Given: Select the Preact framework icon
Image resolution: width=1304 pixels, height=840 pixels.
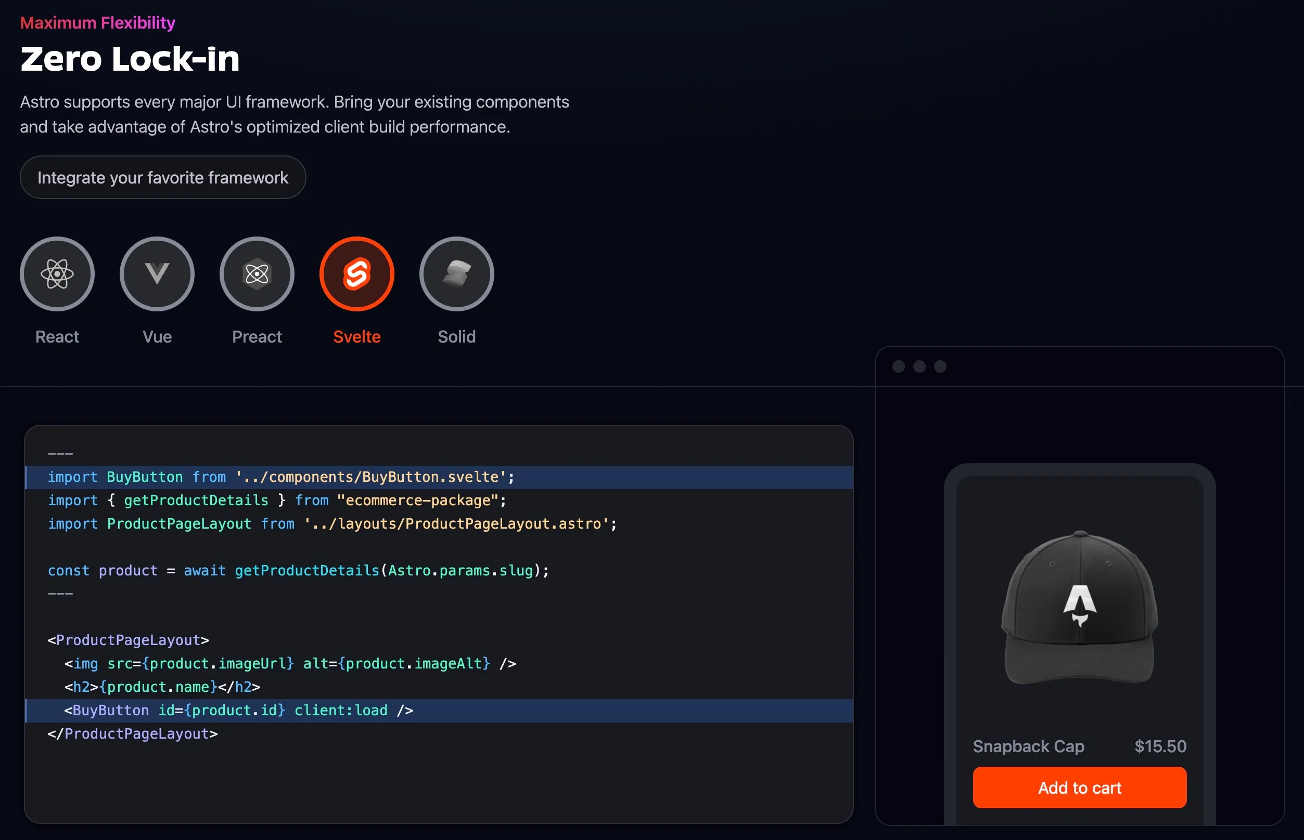Looking at the screenshot, I should pos(257,273).
